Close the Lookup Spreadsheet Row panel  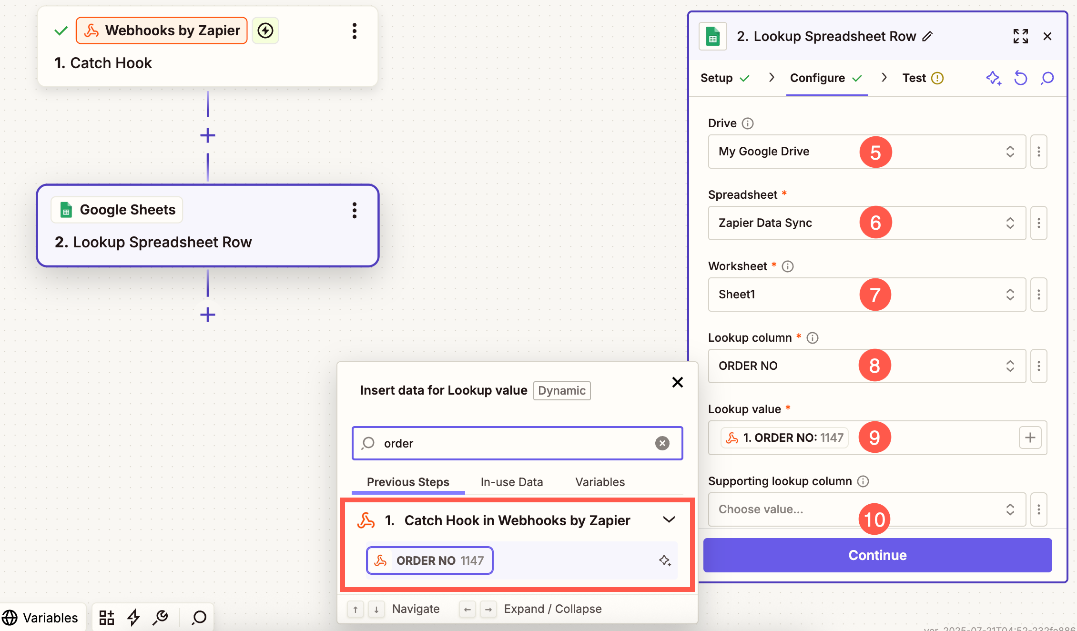[1047, 36]
